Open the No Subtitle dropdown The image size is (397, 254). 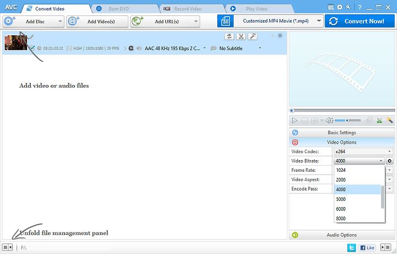(x=260, y=48)
